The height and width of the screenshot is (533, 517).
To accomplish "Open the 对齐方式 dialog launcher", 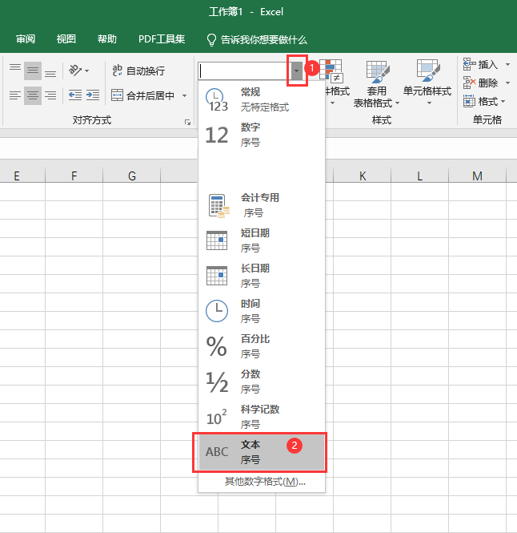I will [x=187, y=122].
